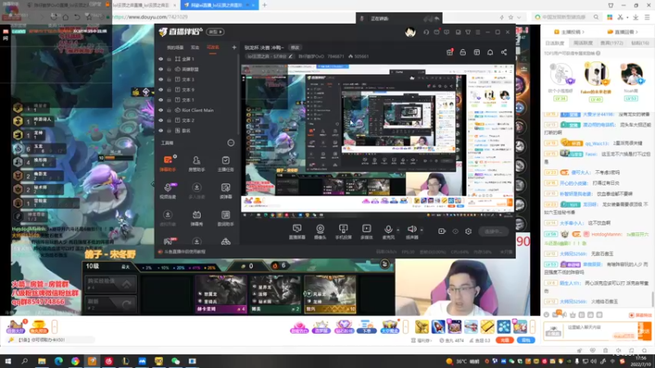Open the 弹幕秀 tool icon
The width and height of the screenshot is (655, 368).
[196, 218]
